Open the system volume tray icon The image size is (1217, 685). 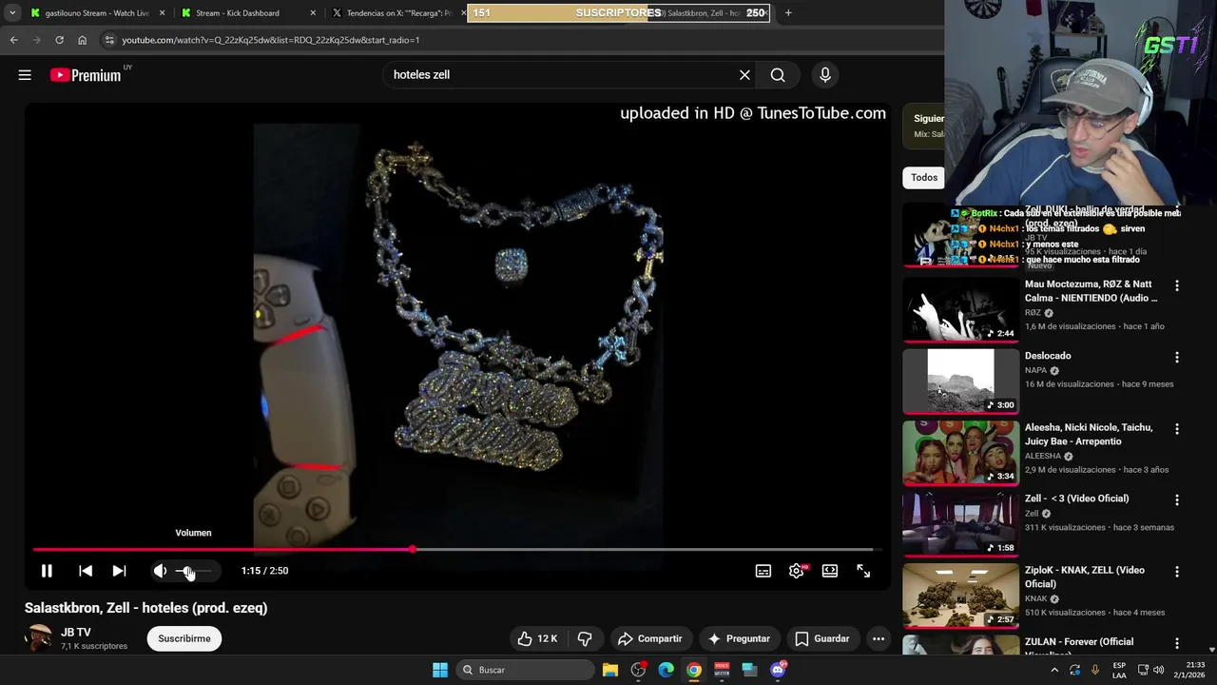1158,670
